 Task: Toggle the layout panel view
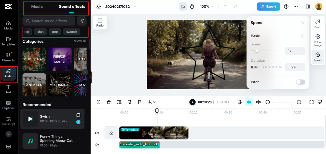[308, 7]
